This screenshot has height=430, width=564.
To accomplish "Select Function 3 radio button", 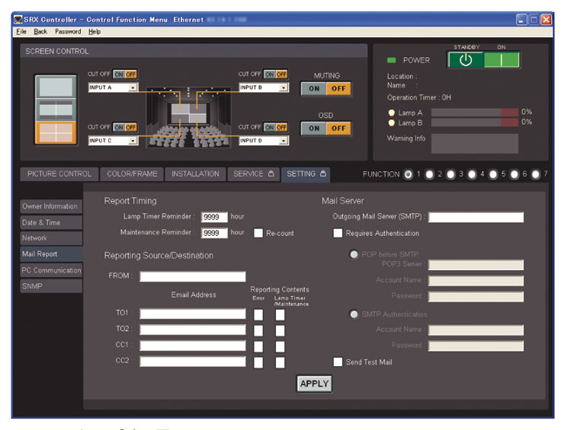I will [x=451, y=174].
